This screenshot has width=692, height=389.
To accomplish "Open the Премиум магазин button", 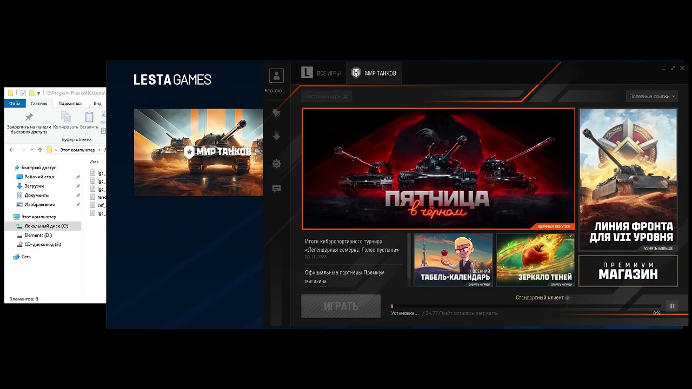I will pyautogui.click(x=628, y=270).
